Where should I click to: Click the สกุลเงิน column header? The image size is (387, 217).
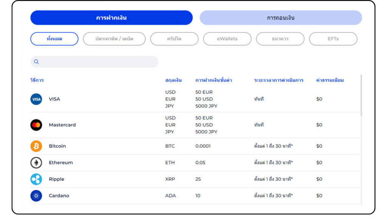pyautogui.click(x=174, y=80)
